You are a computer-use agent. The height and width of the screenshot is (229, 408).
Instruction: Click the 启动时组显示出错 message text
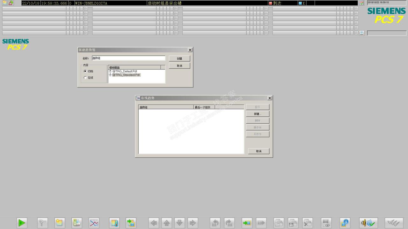pyautogui.click(x=164, y=3)
